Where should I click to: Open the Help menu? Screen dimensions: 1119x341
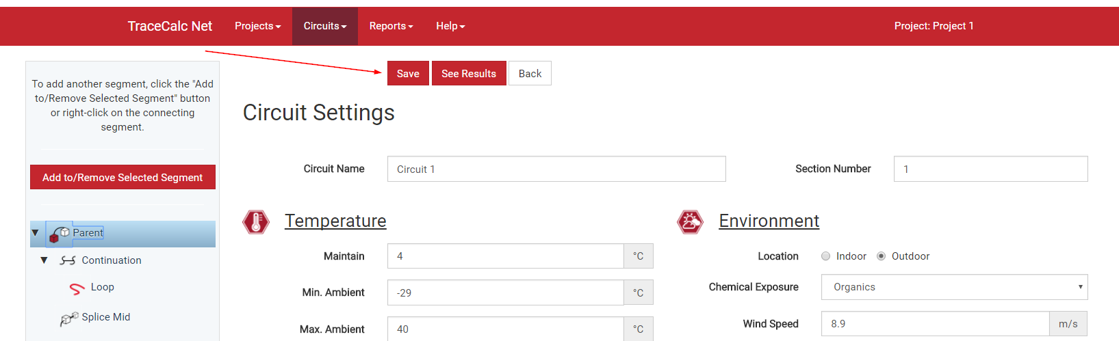450,26
